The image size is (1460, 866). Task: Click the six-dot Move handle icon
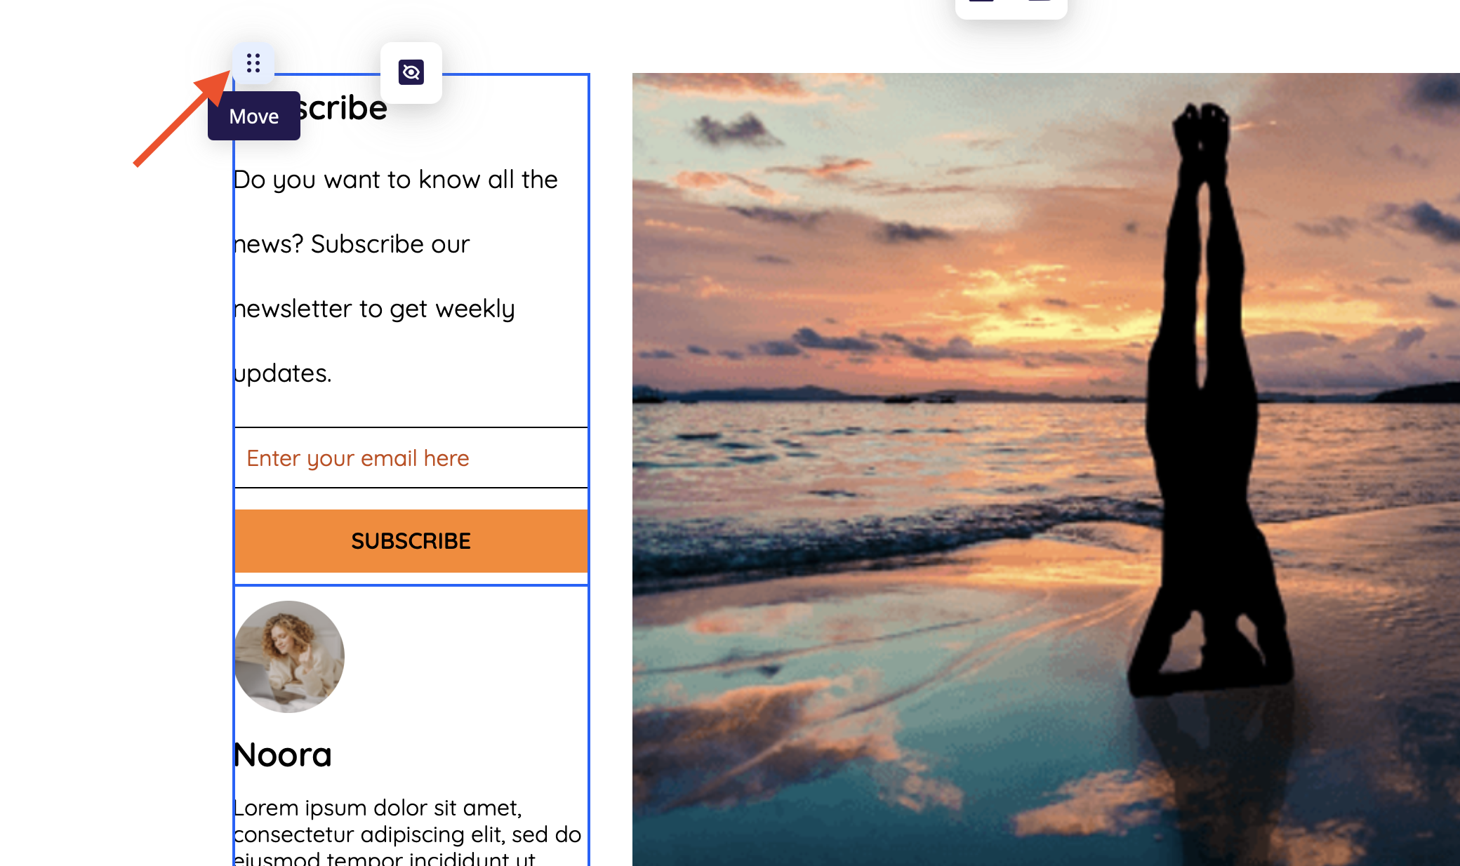[x=253, y=63]
